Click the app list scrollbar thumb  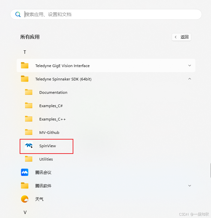pyautogui.click(x=211, y=171)
